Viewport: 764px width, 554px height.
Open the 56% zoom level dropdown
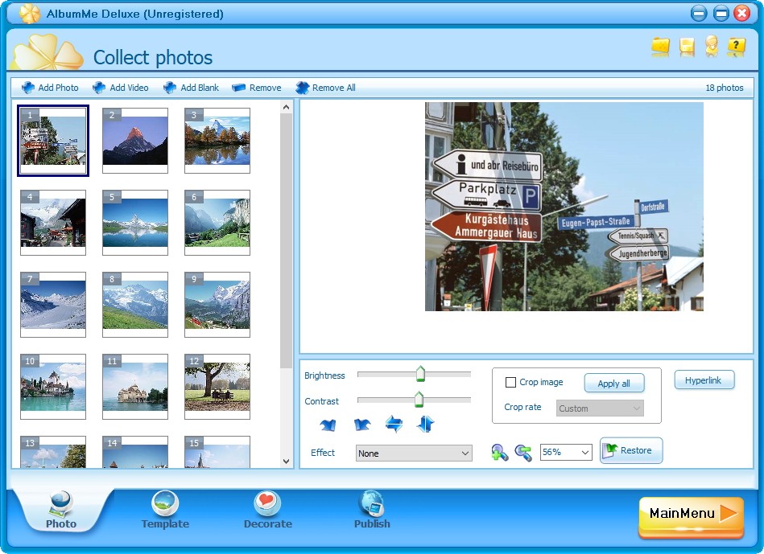coord(566,452)
